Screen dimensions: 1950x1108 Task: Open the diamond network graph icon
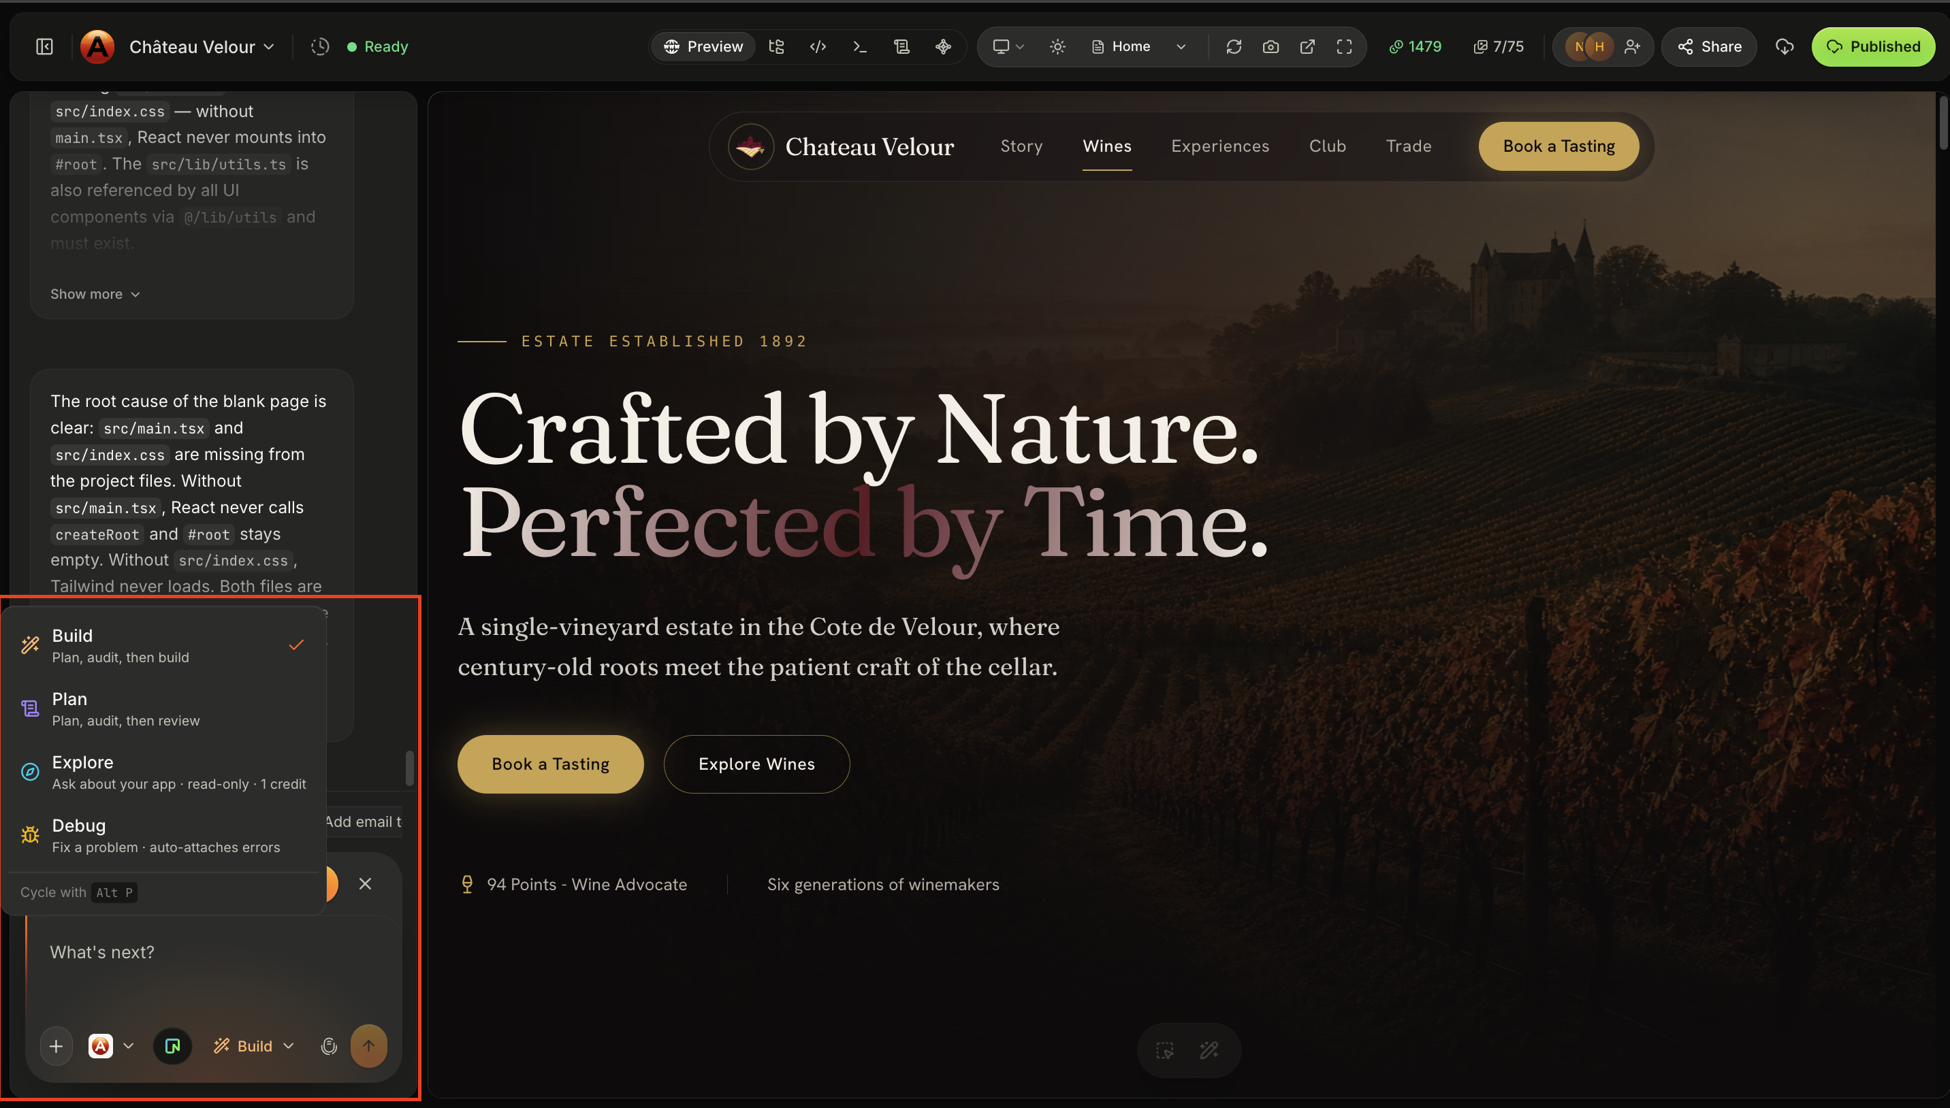(x=944, y=46)
